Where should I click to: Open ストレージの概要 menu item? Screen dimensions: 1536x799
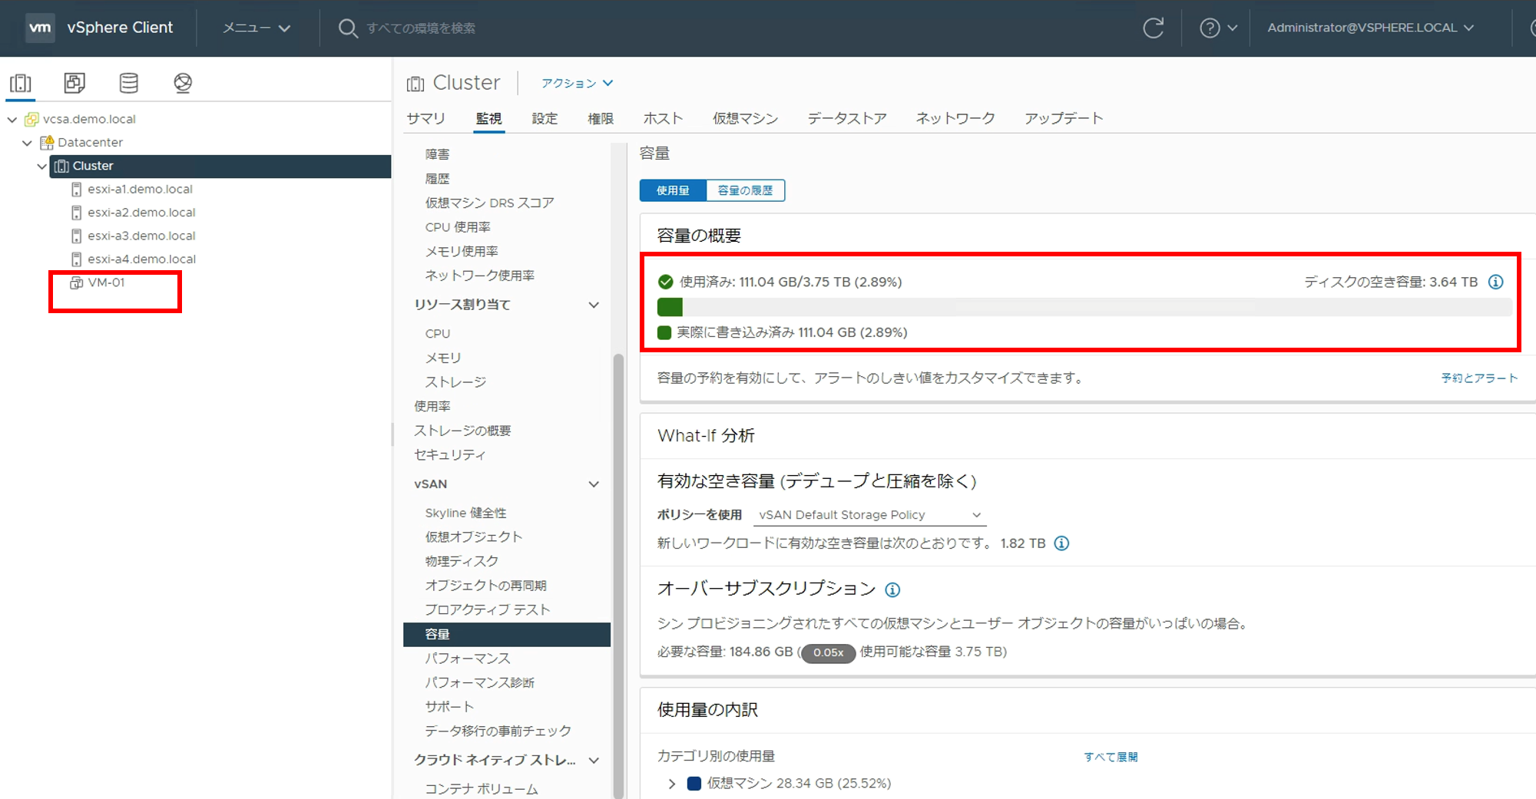click(462, 431)
